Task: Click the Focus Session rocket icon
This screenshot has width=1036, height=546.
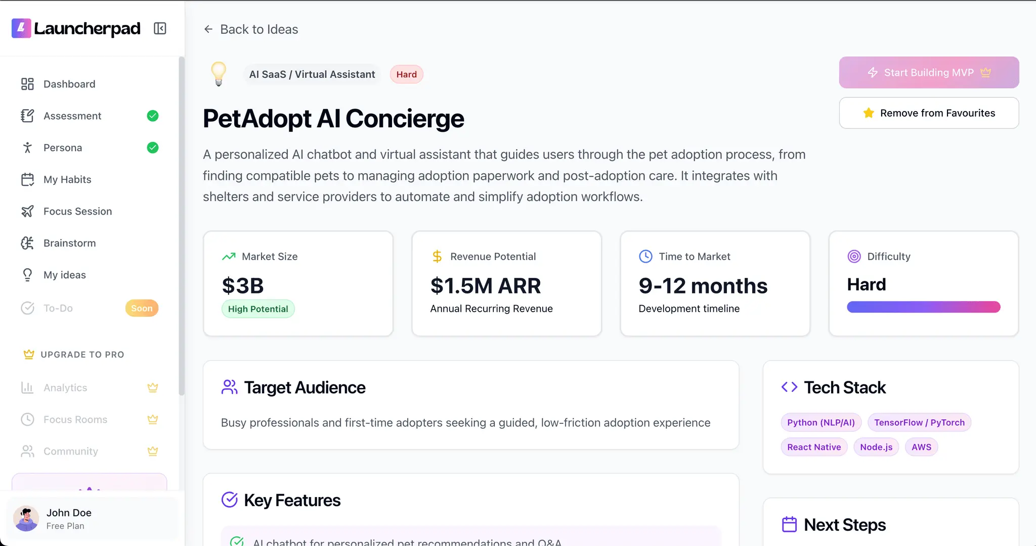Action: coord(27,211)
